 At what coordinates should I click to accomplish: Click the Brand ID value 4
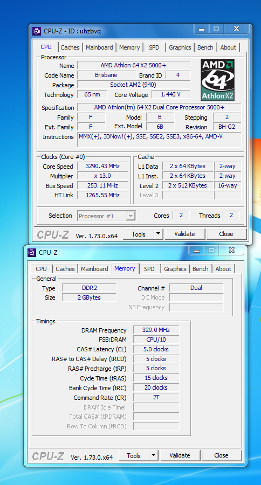[178, 75]
